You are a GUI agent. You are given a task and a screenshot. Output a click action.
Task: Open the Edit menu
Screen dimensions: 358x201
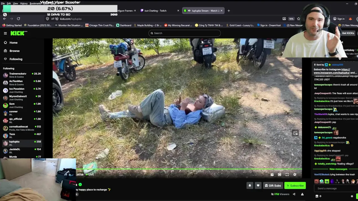click(x=9, y=3)
